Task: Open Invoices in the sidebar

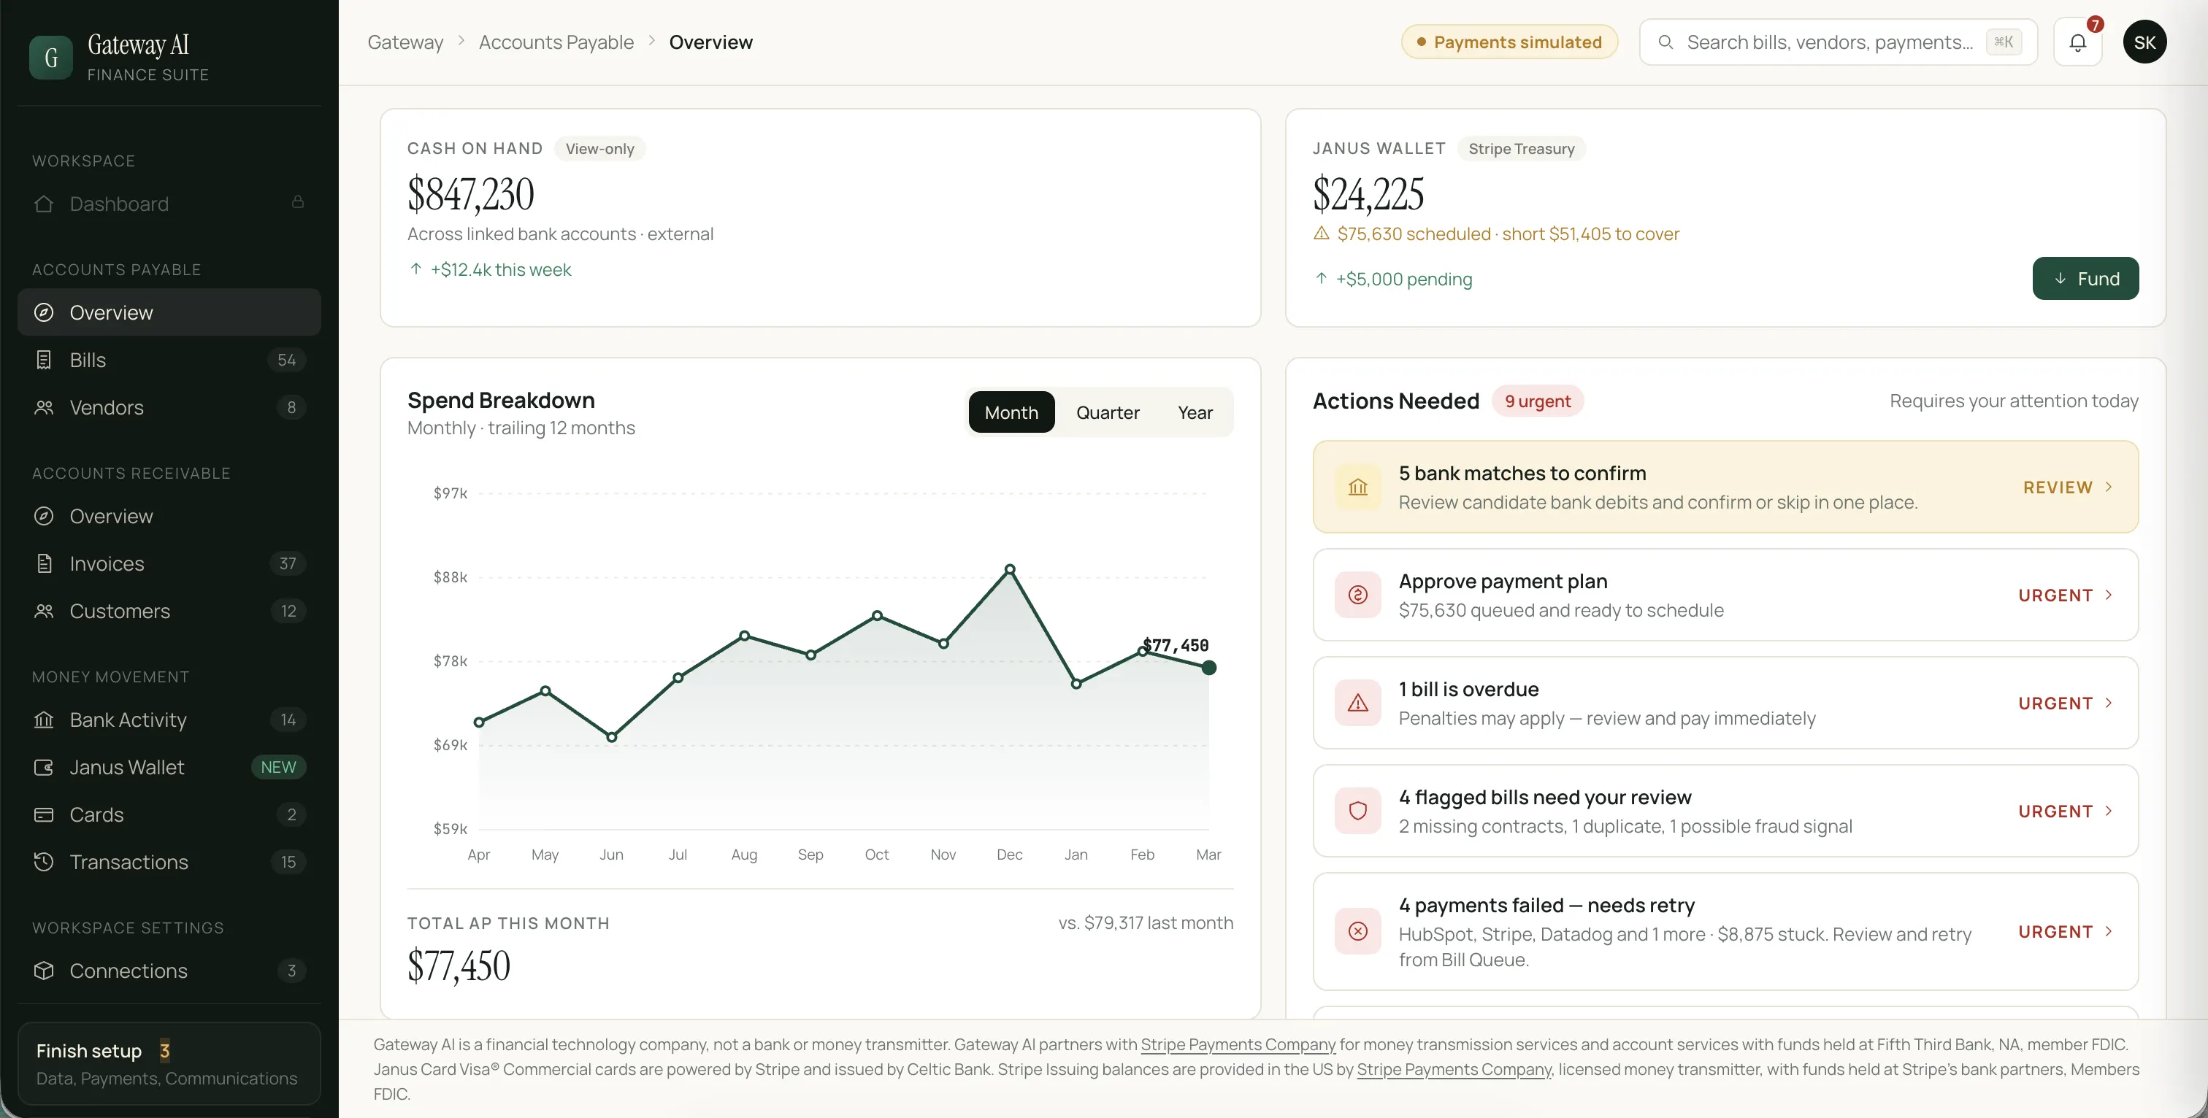Action: pos(169,563)
